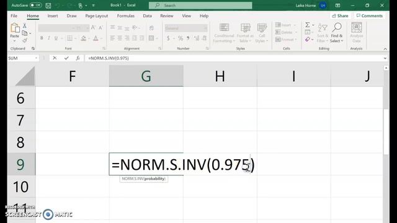The width and height of the screenshot is (397, 223).
Task: Click the Comma Style icon
Action: click(x=188, y=38)
